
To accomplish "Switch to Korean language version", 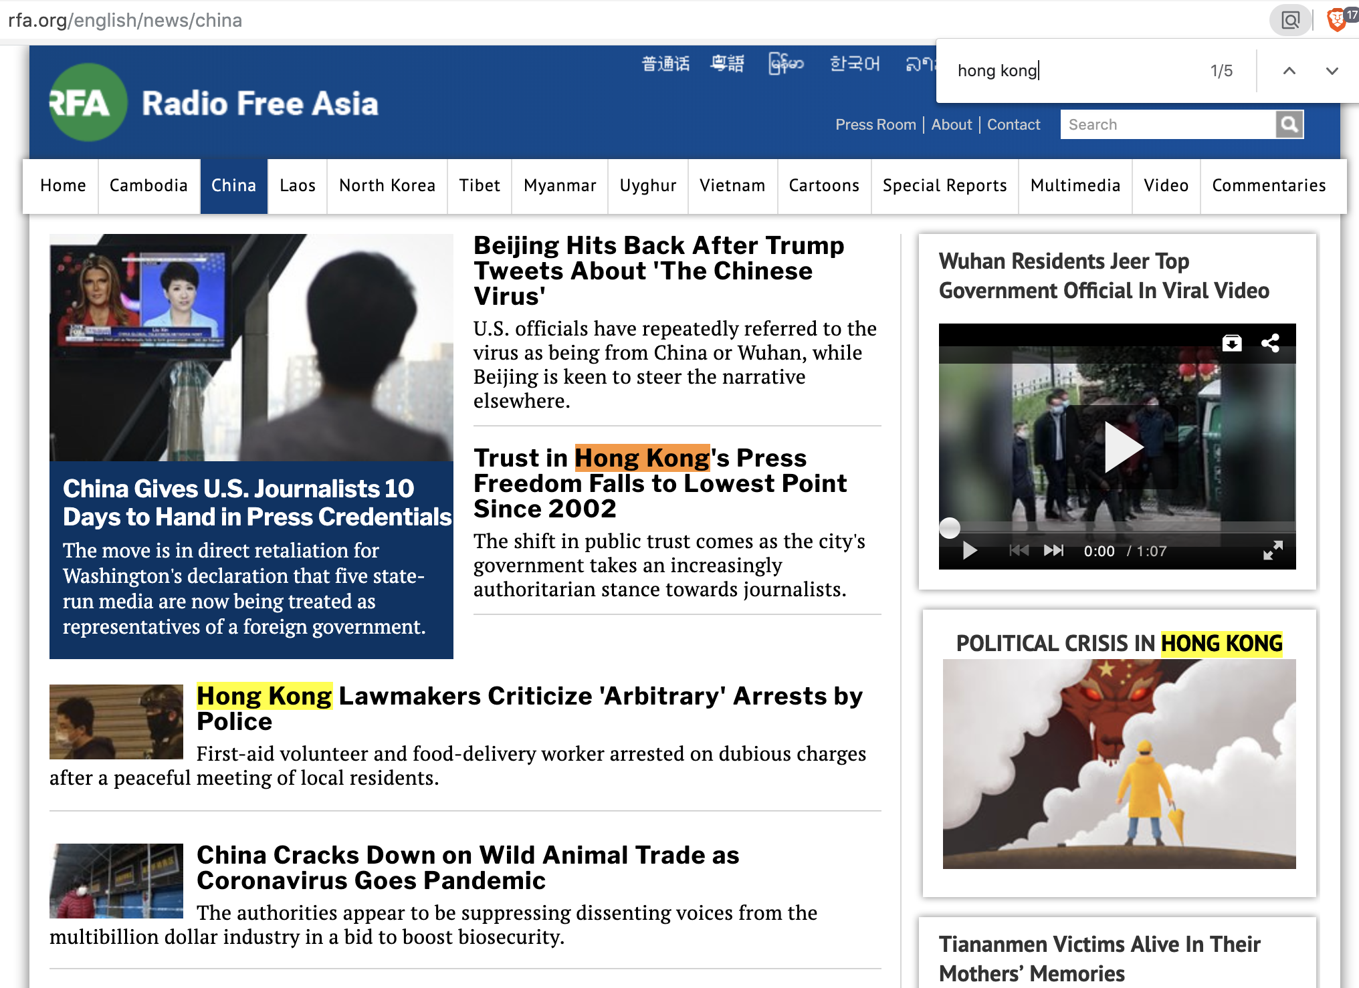I will (854, 64).
